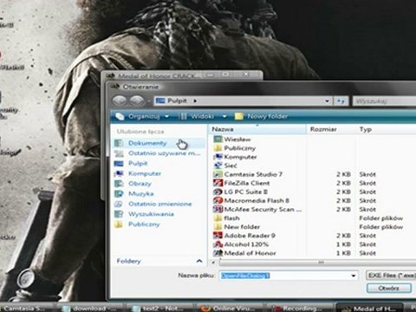The width and height of the screenshot is (416, 312).
Task: Select the flash folder icon
Action: [x=218, y=218]
